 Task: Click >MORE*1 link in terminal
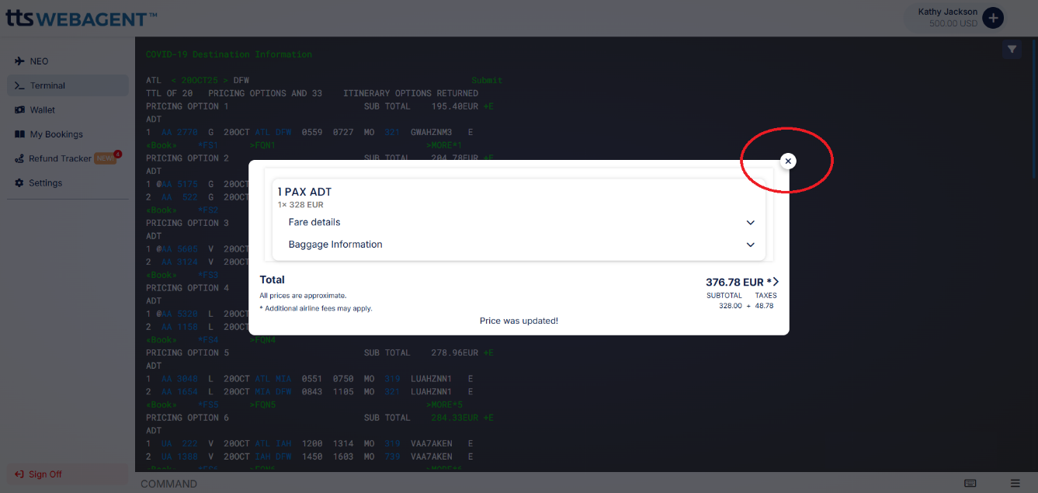coord(444,145)
